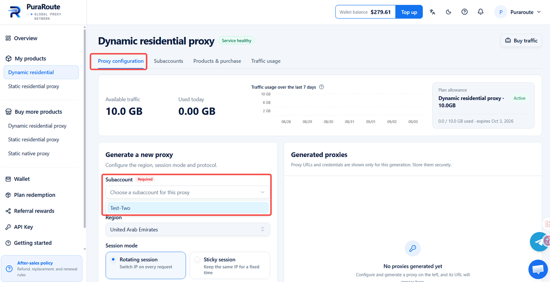
Task: Click the API Key key icon
Action: pos(8,227)
